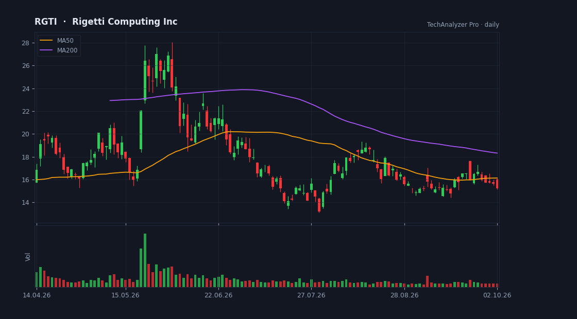Select the 24 price axis label
Screen dimensions: 577x319
tap(25, 88)
